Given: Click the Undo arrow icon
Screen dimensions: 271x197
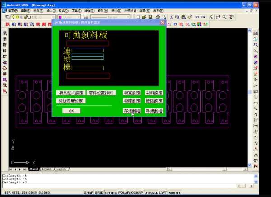Looking at the screenshot, I should [x=196, y=17].
